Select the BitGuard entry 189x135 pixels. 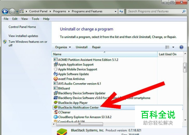pos(64,88)
